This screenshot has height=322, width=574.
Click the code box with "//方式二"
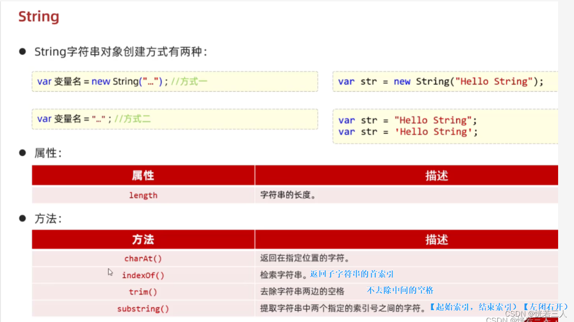(x=175, y=119)
